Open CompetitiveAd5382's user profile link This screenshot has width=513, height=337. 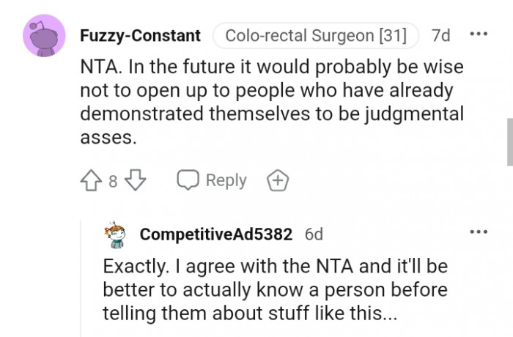(x=215, y=234)
